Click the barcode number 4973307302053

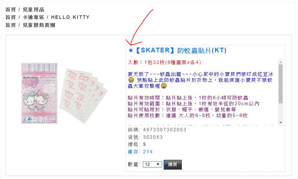pos(165,130)
